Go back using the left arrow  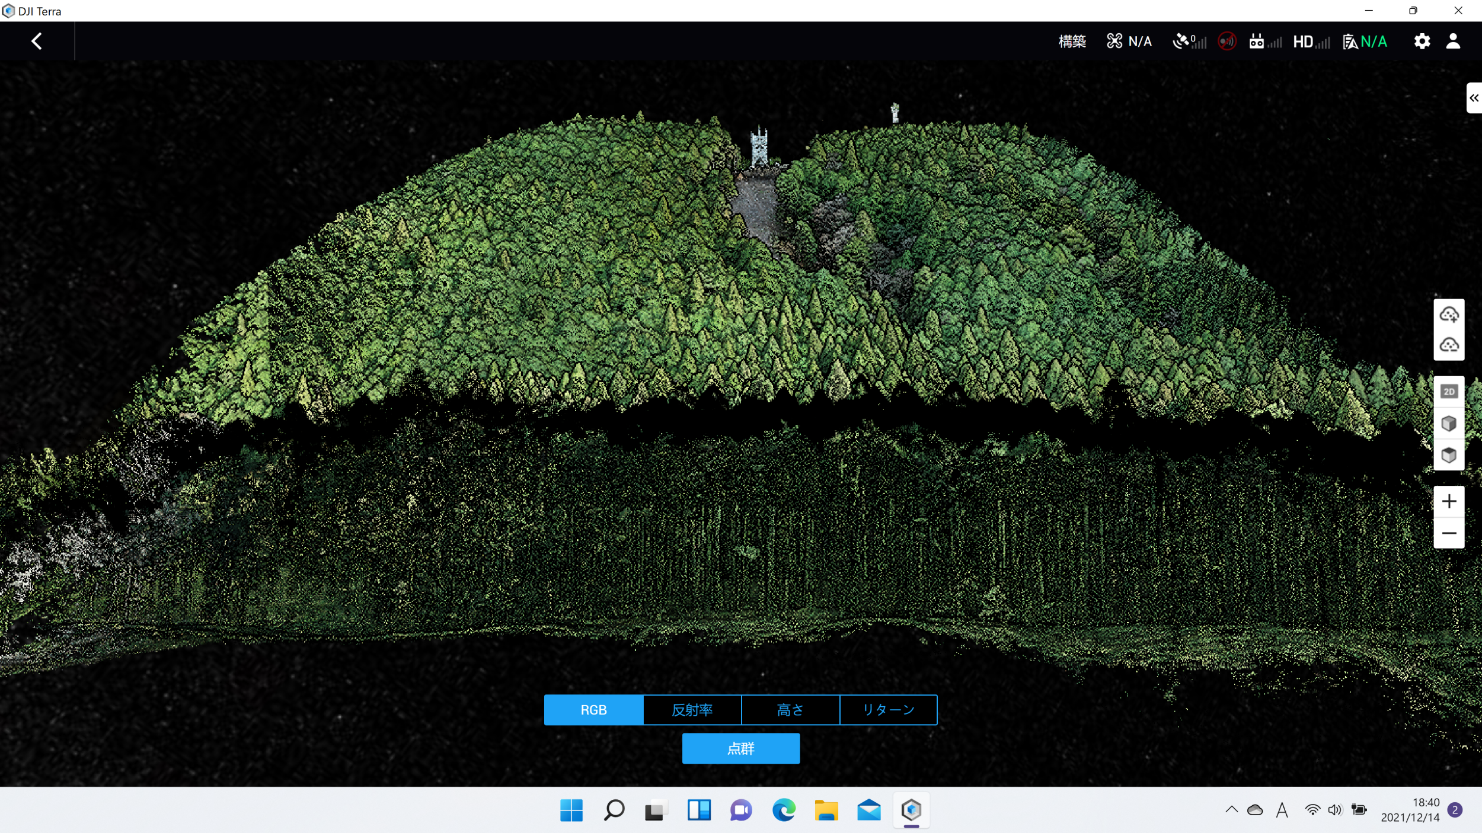tap(37, 41)
